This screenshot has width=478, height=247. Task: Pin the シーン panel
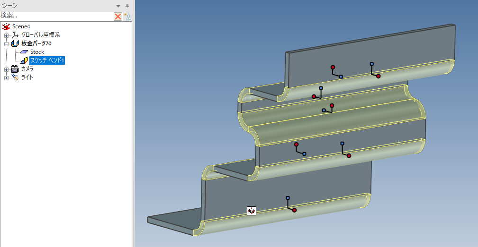click(x=127, y=5)
